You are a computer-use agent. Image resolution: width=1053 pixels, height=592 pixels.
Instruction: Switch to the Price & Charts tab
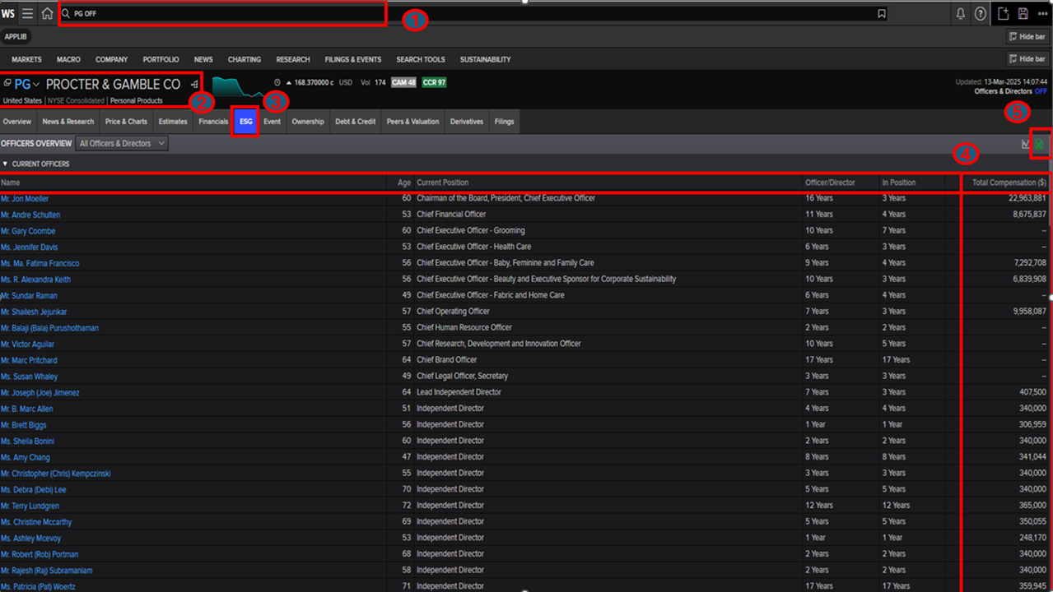coord(126,122)
